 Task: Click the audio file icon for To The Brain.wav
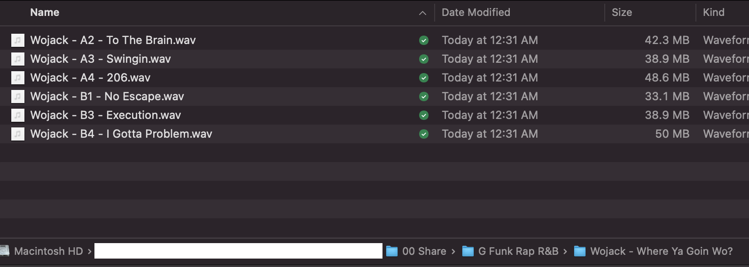point(17,40)
